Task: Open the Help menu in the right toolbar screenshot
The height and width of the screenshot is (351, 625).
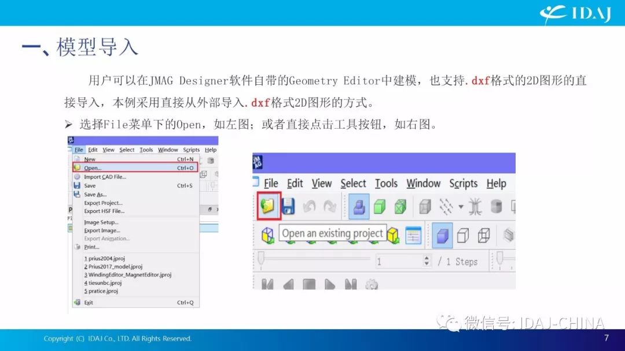Action: 497,183
